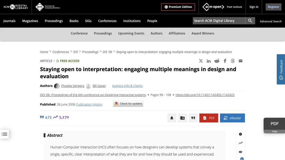285x160 pixels.
Task: Submit the search with the magnifier icon
Action: coord(250,21)
